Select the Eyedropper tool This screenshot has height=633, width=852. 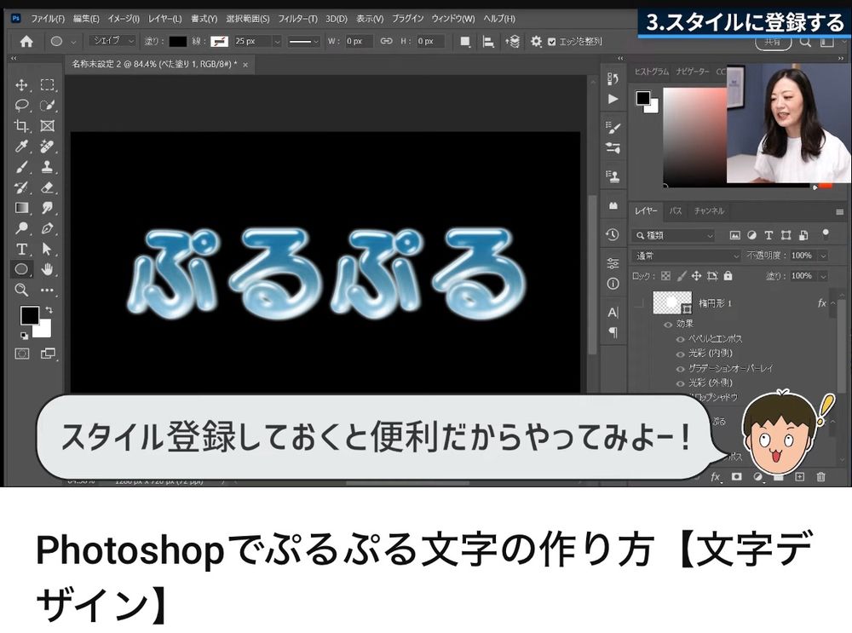[x=22, y=147]
